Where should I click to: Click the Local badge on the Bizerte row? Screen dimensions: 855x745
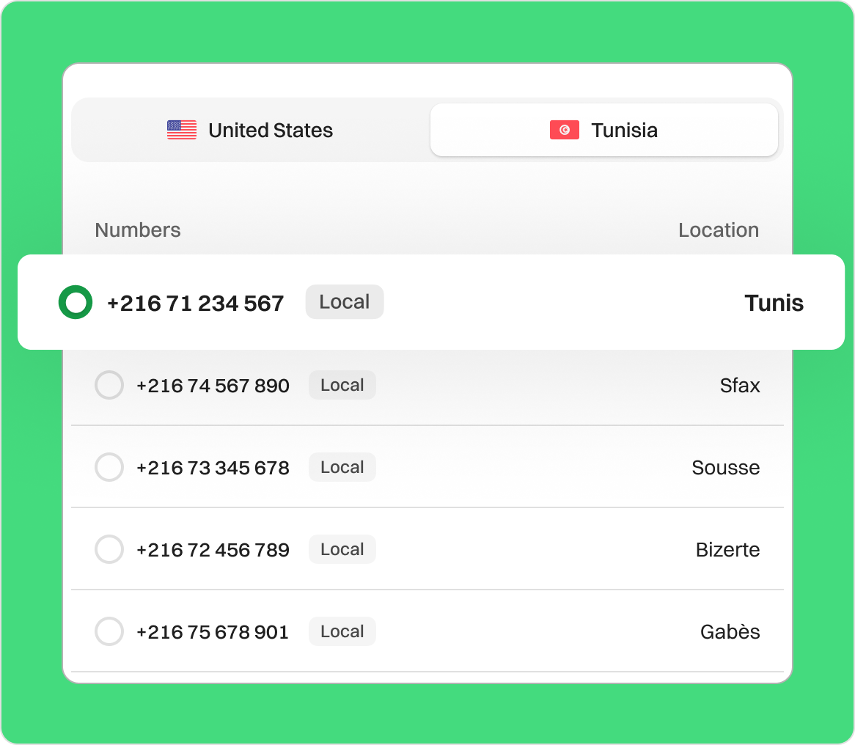click(342, 550)
